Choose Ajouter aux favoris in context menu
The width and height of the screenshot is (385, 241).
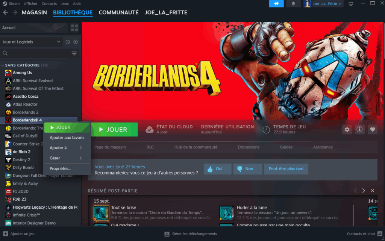pyautogui.click(x=67, y=138)
